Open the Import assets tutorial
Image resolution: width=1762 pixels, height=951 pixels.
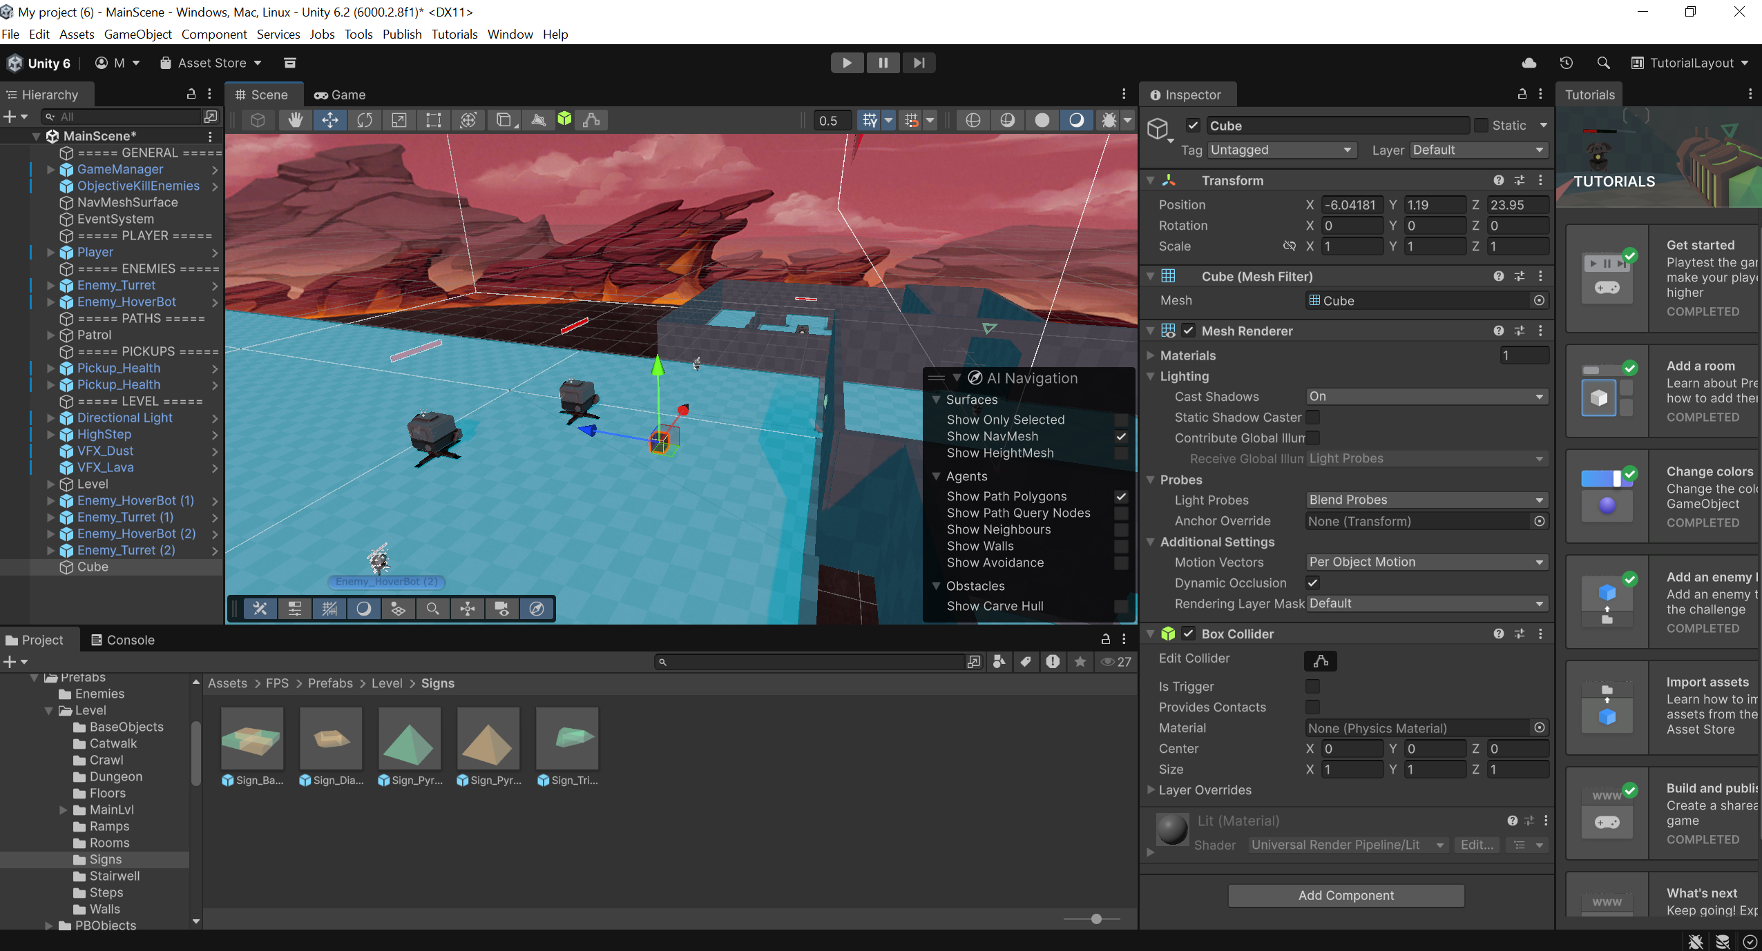pyautogui.click(x=1663, y=707)
